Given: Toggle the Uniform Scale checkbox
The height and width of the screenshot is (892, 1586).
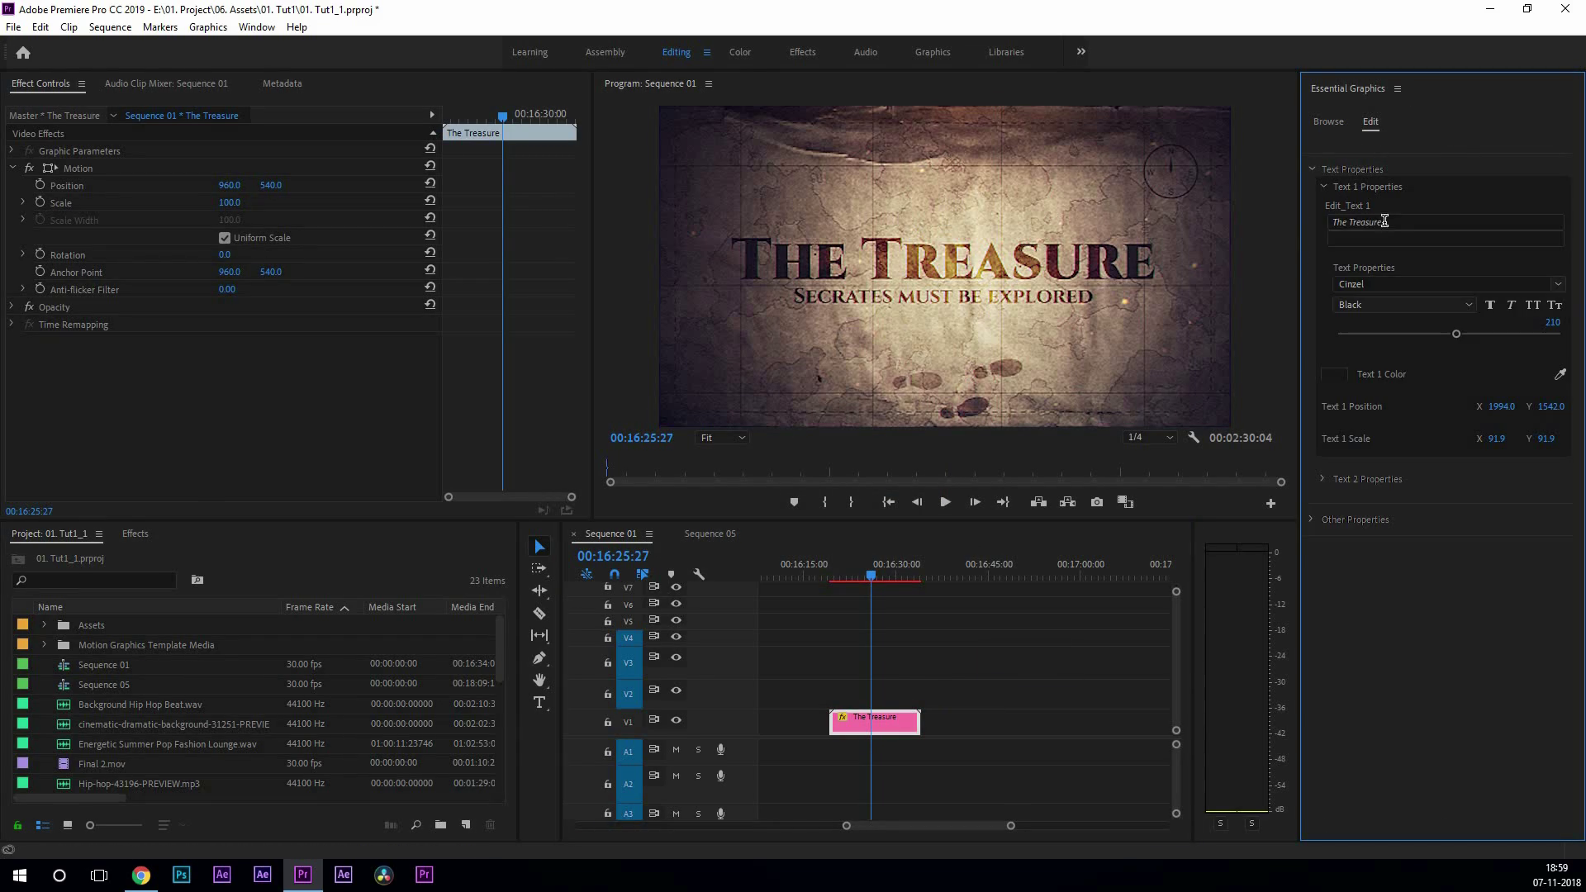Looking at the screenshot, I should 225,238.
